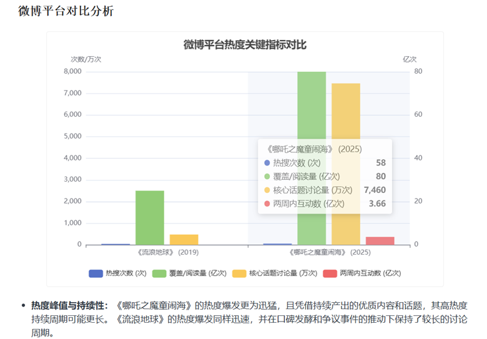The height and width of the screenshot is (339, 487).
Task: Click the tooltip row 核心话题讨论量 (万次)
Action: coord(325,190)
